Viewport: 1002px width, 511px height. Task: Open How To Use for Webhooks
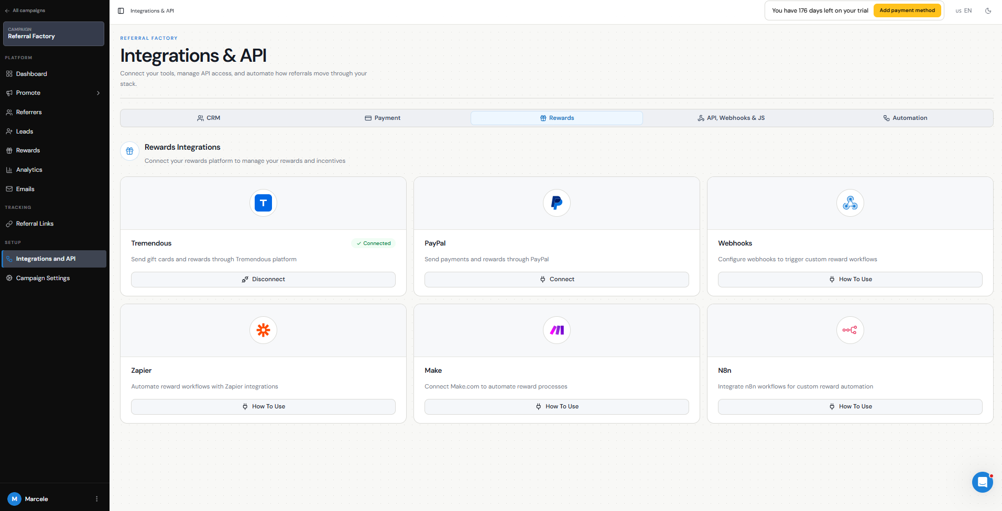(850, 280)
